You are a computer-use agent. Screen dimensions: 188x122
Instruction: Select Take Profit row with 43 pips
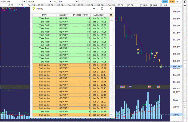pos(71,18)
